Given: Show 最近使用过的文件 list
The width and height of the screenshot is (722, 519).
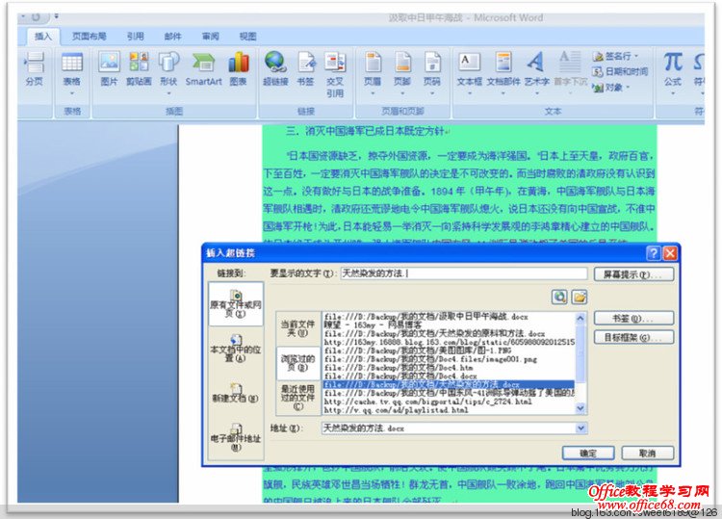Looking at the screenshot, I should click(297, 397).
